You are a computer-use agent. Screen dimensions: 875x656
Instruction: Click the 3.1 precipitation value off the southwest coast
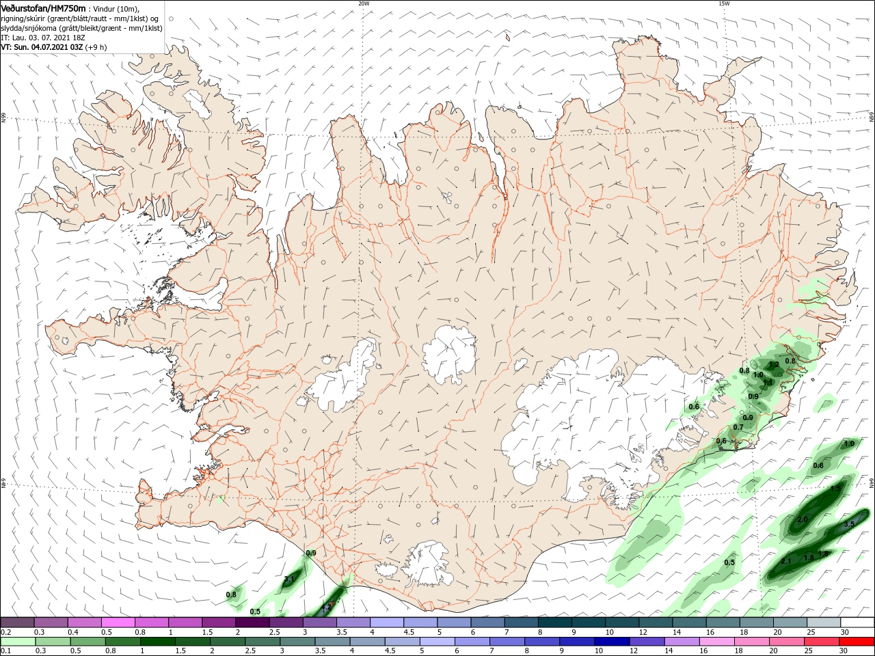pos(288,579)
